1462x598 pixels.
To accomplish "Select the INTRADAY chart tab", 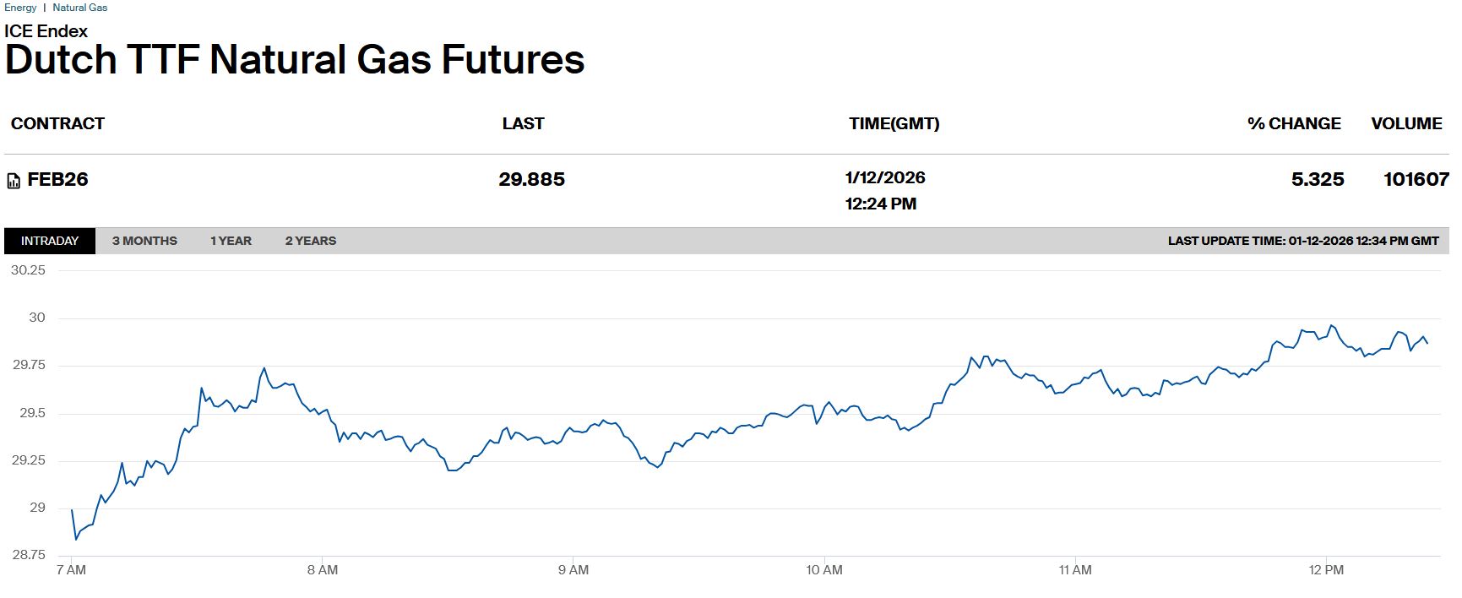I will (x=50, y=241).
